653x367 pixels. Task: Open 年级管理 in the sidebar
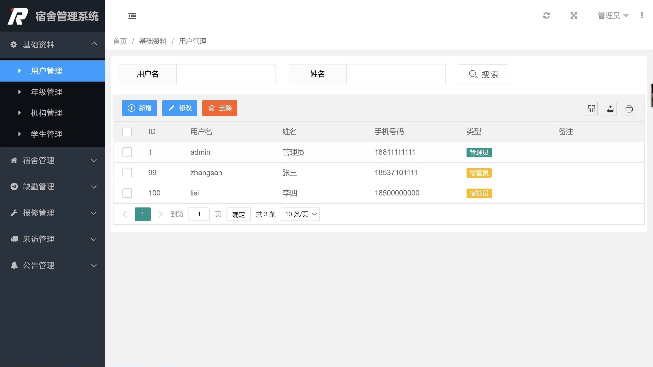coord(46,92)
